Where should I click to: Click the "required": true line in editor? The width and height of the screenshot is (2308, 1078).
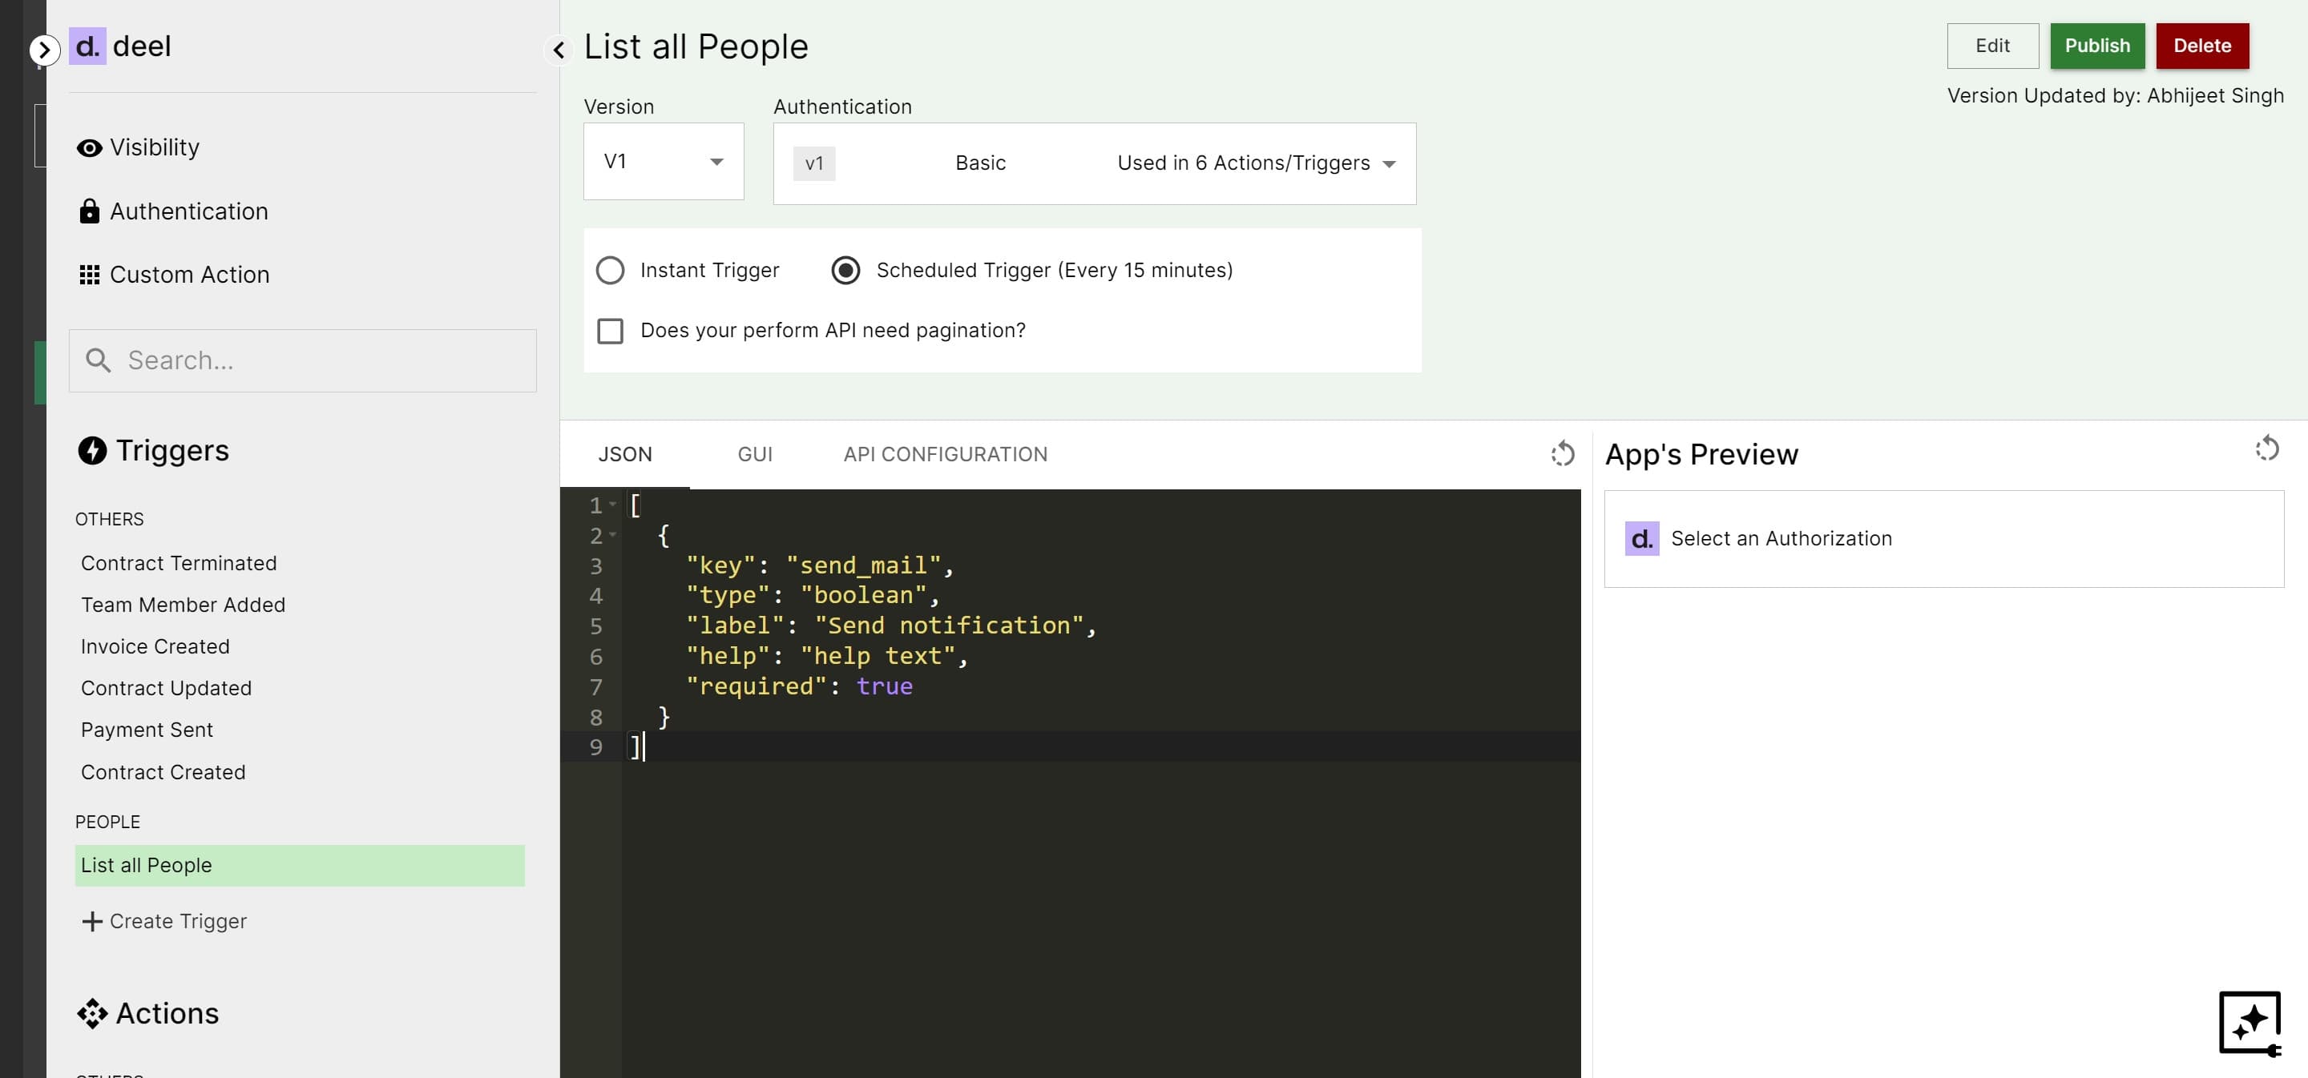pos(799,686)
